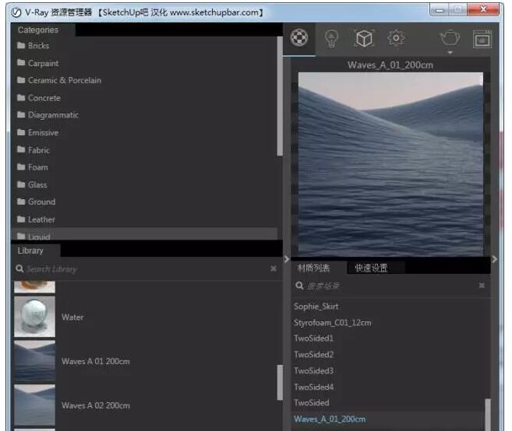Select Waves A 02 200cm thumbnail
The width and height of the screenshot is (512, 431).
34,405
